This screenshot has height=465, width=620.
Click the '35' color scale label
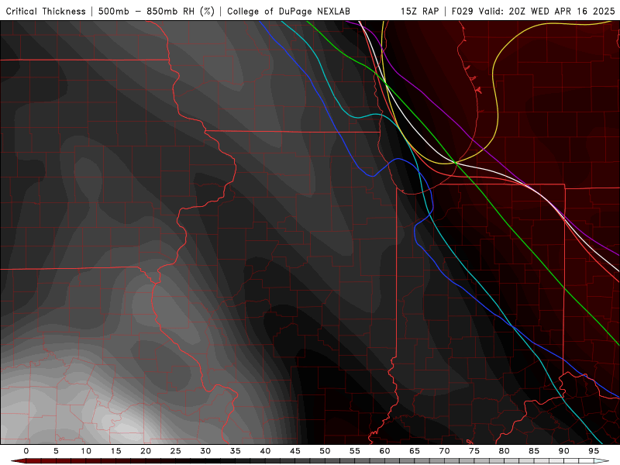[x=236, y=451]
